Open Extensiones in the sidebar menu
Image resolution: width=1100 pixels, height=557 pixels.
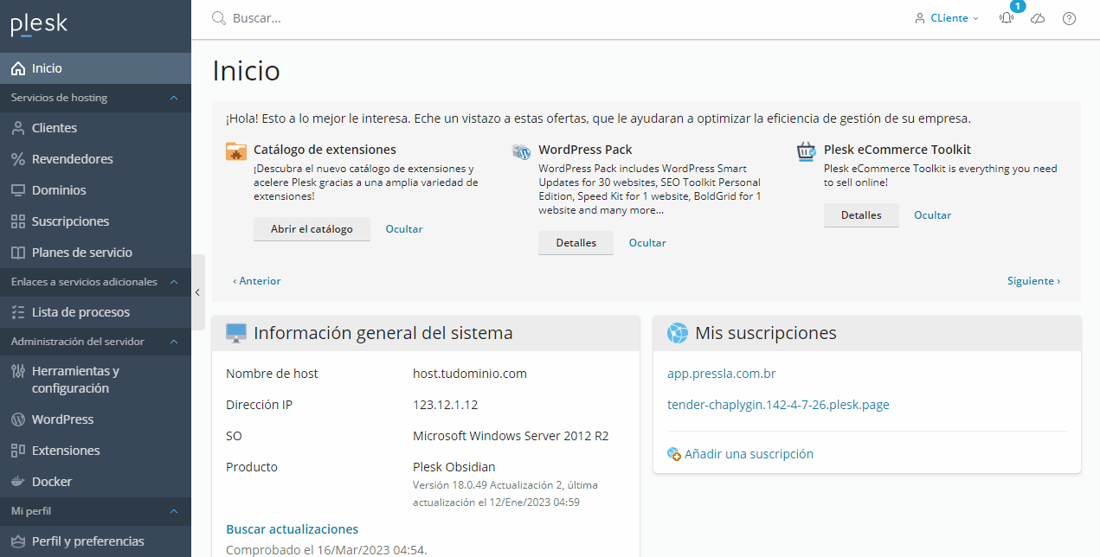tap(95, 451)
